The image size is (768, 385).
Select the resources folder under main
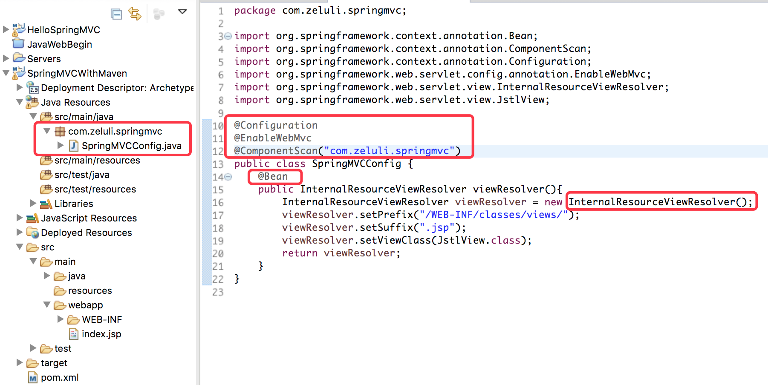click(90, 290)
